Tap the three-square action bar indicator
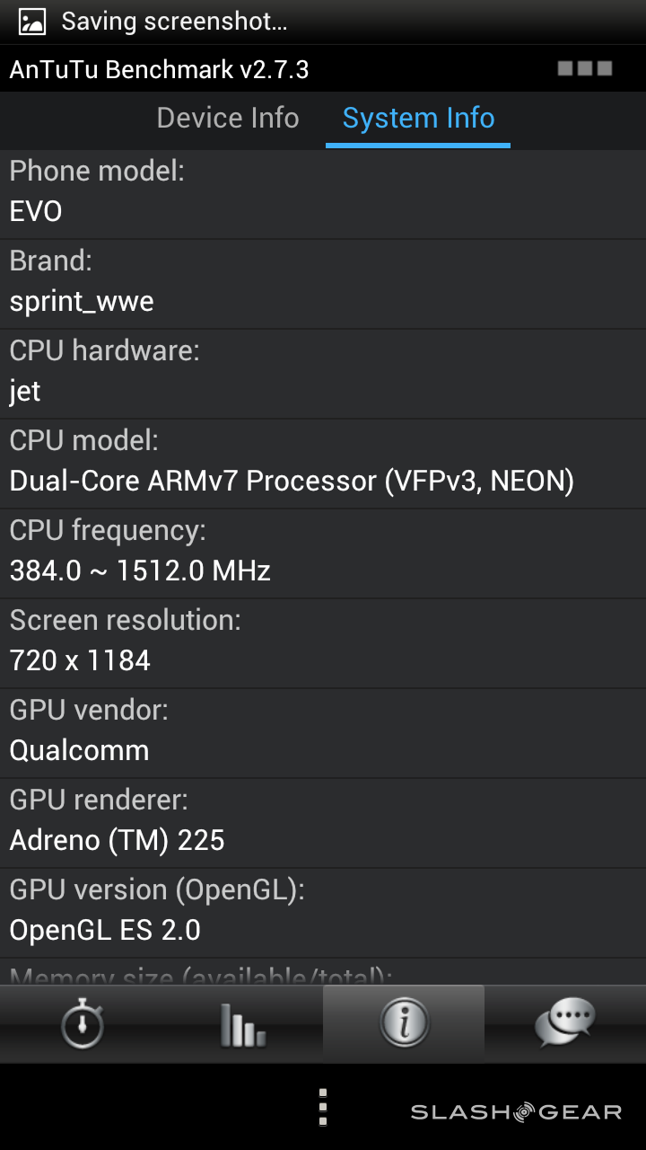Viewport: 646px width, 1150px height. [584, 68]
